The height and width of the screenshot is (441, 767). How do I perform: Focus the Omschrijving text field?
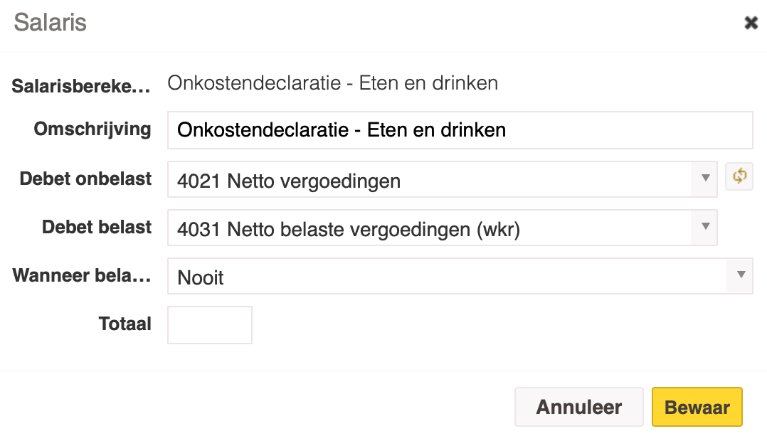coord(460,130)
